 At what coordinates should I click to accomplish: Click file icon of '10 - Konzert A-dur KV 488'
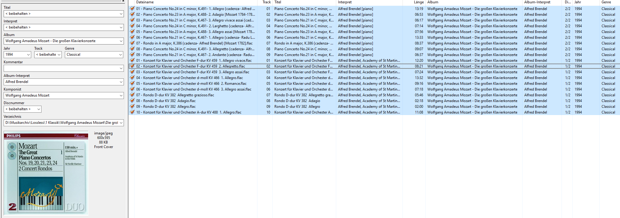(132, 112)
